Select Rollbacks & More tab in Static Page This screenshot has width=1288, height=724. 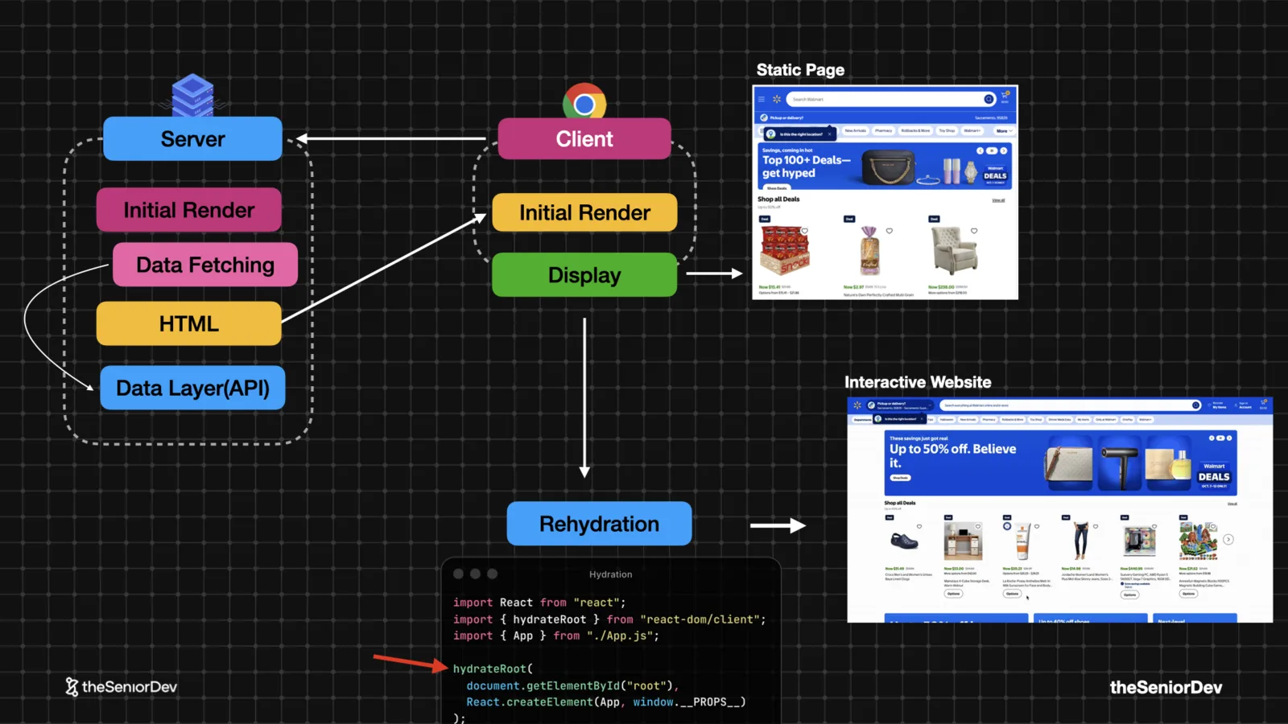tap(915, 130)
